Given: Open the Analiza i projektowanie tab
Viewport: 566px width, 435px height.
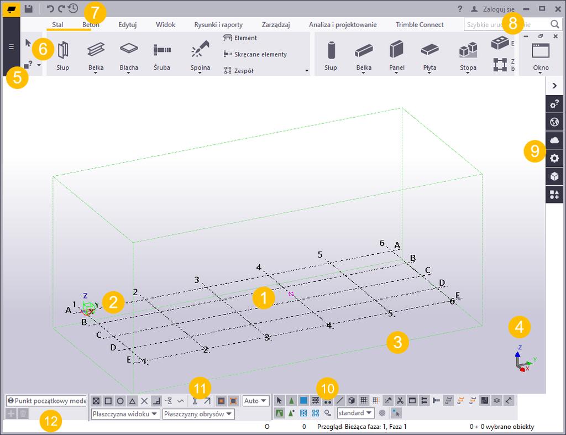Looking at the screenshot, I should (x=343, y=24).
